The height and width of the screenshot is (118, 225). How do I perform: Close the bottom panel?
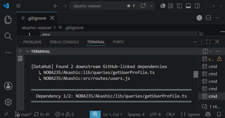(217, 42)
